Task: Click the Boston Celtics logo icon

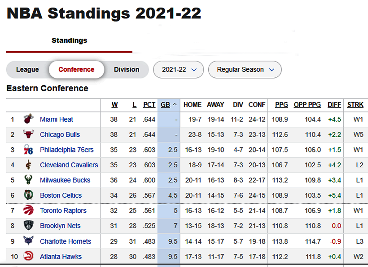Action: click(29, 196)
